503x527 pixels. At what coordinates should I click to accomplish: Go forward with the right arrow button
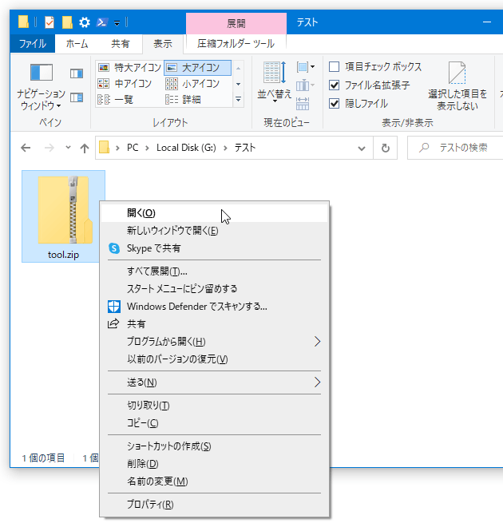(x=50, y=148)
